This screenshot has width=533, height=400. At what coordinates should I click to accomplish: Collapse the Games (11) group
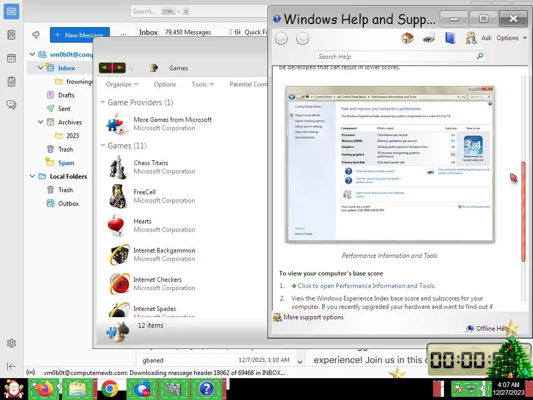(x=103, y=146)
